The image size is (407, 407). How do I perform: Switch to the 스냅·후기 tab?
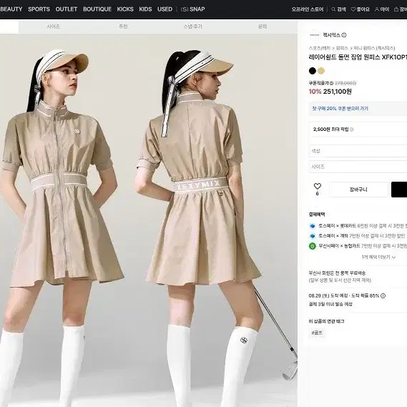pyautogui.click(x=192, y=26)
